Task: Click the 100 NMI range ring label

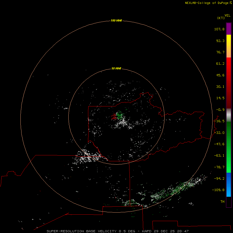Action: [116, 20]
